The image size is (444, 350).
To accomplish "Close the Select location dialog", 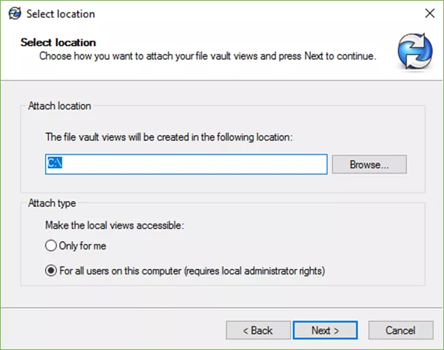I will (x=429, y=14).
